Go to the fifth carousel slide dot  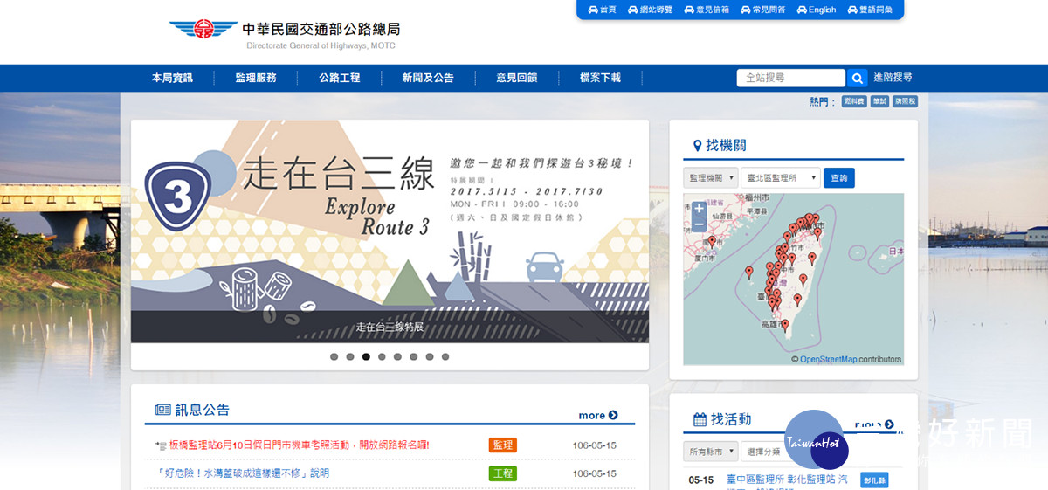pyautogui.click(x=397, y=356)
